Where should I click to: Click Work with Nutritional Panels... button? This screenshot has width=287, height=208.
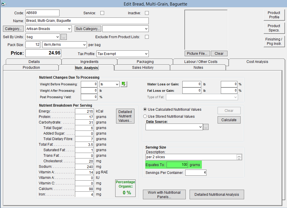[x=164, y=195]
